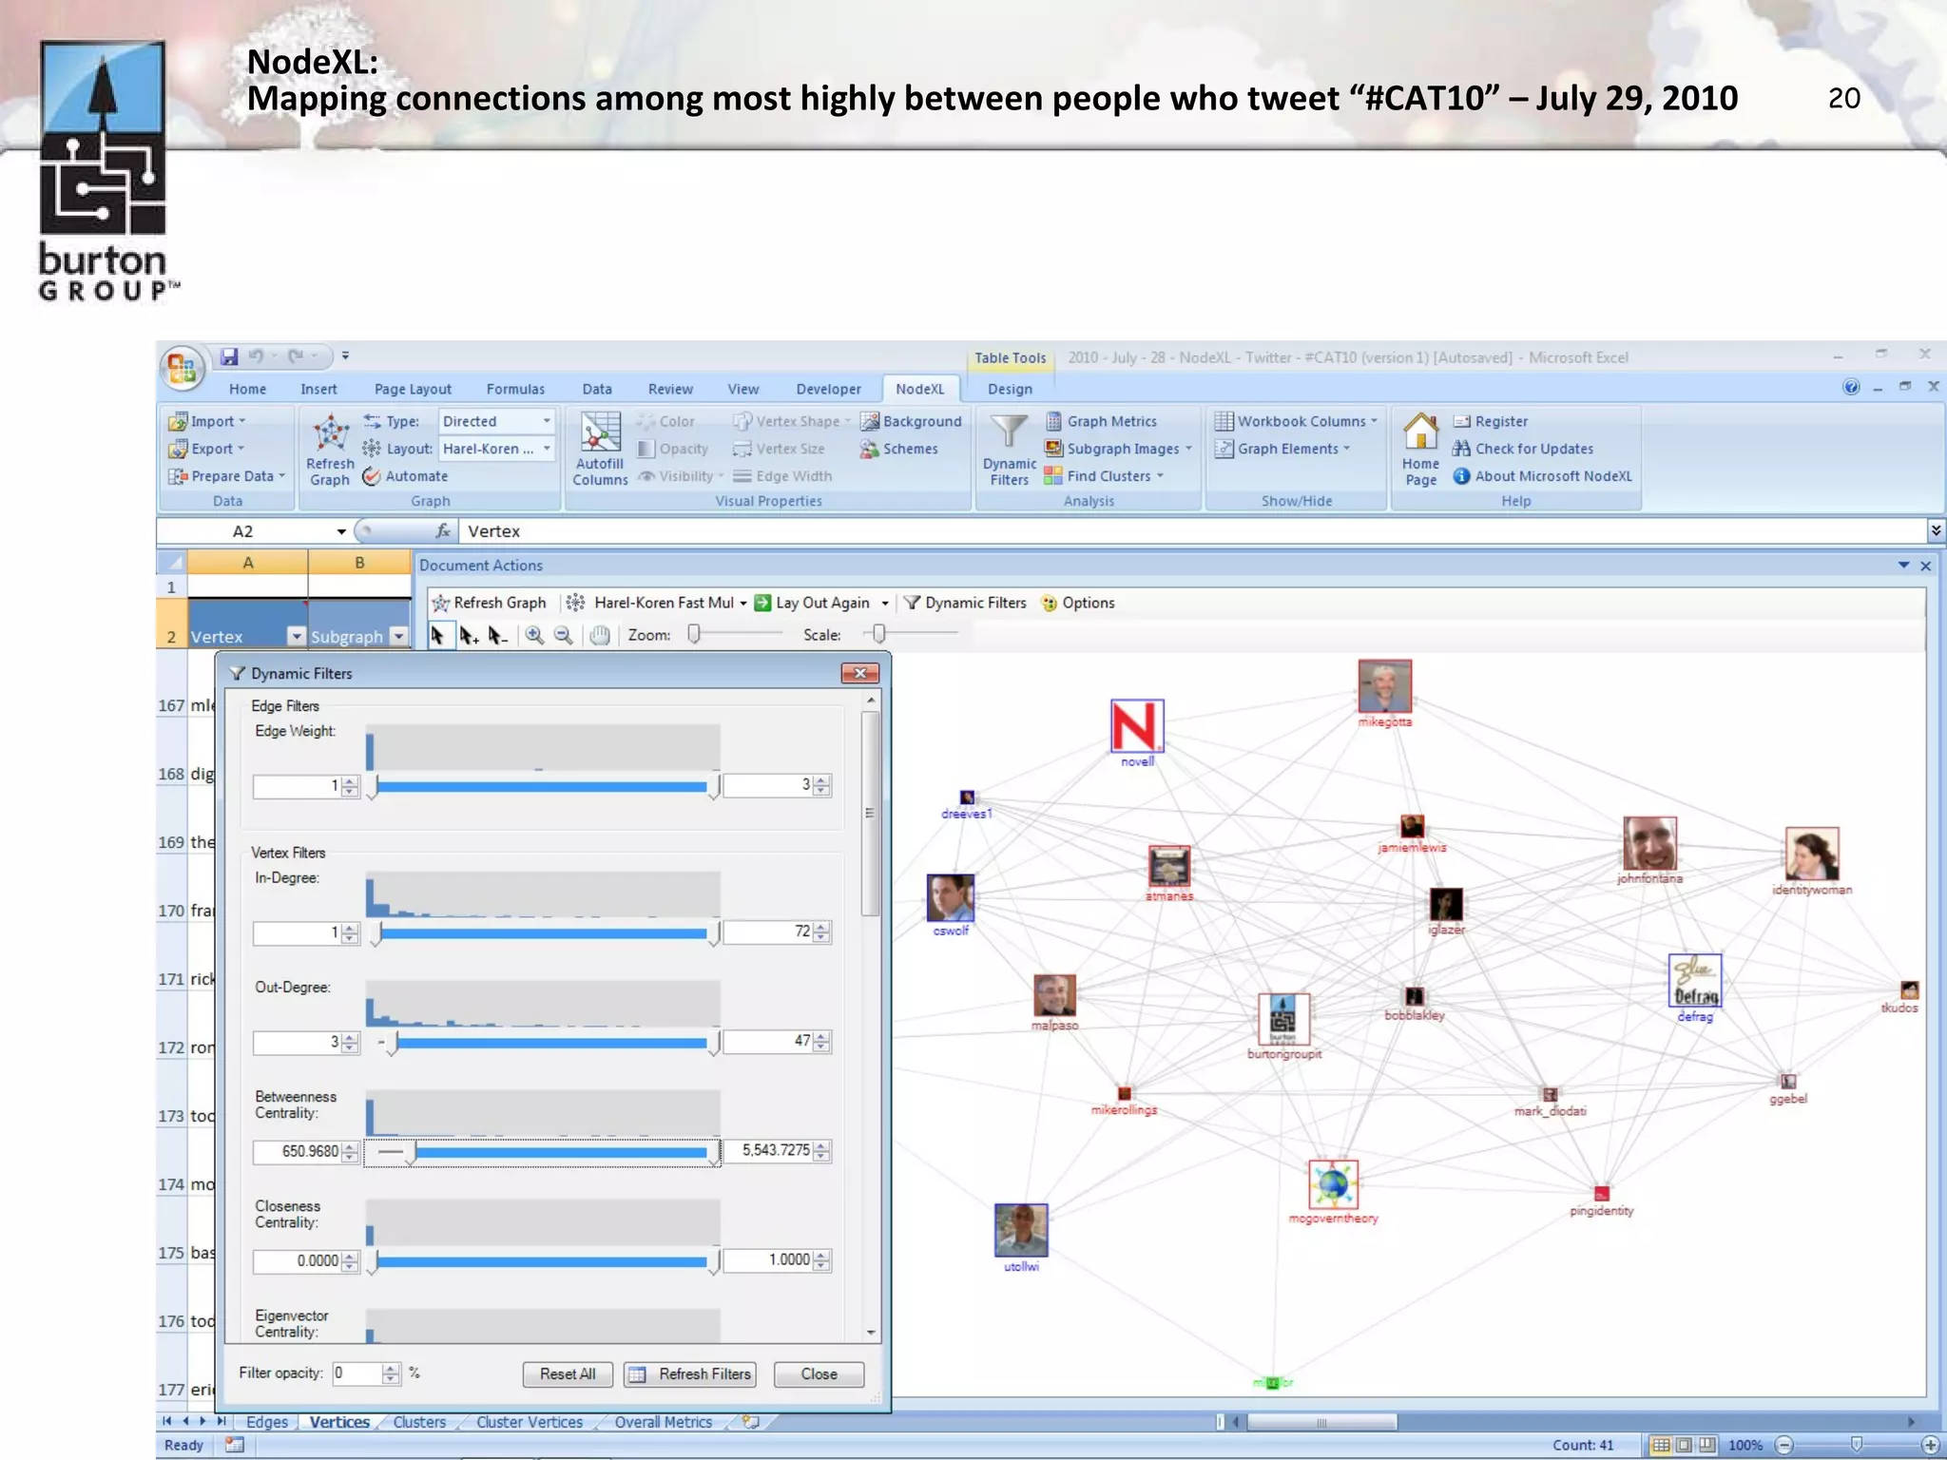Select the subtract-from-selection pointer tool
This screenshot has width=1947, height=1460.
click(x=498, y=635)
